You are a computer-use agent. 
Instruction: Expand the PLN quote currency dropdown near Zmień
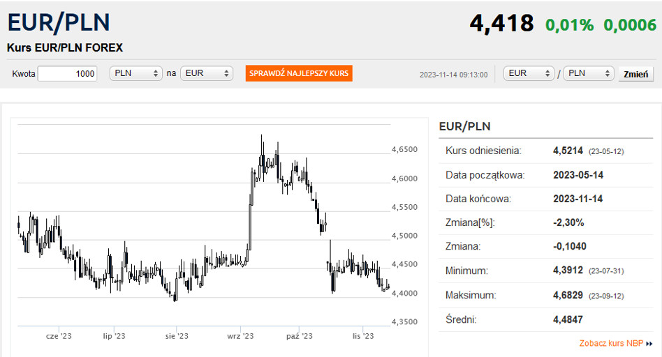pos(589,73)
